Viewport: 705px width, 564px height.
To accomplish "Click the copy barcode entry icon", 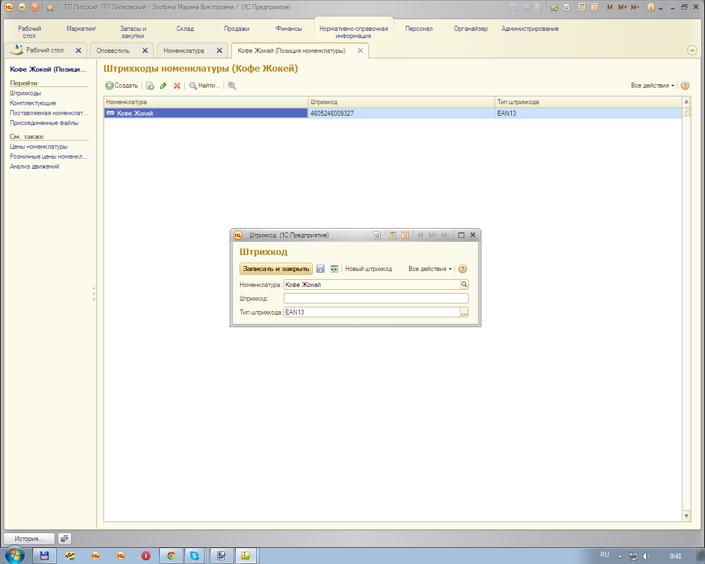I will pos(150,85).
